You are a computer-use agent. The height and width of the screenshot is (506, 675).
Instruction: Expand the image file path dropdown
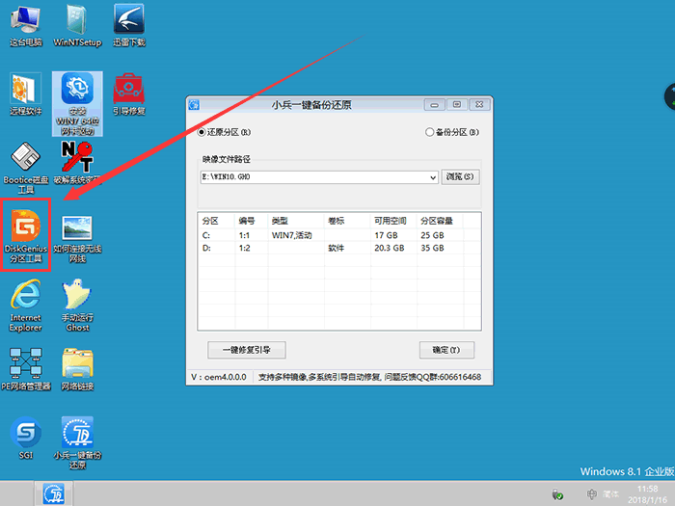tap(434, 177)
